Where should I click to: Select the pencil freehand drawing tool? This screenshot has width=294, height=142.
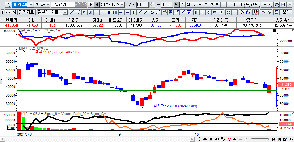pos(159,13)
